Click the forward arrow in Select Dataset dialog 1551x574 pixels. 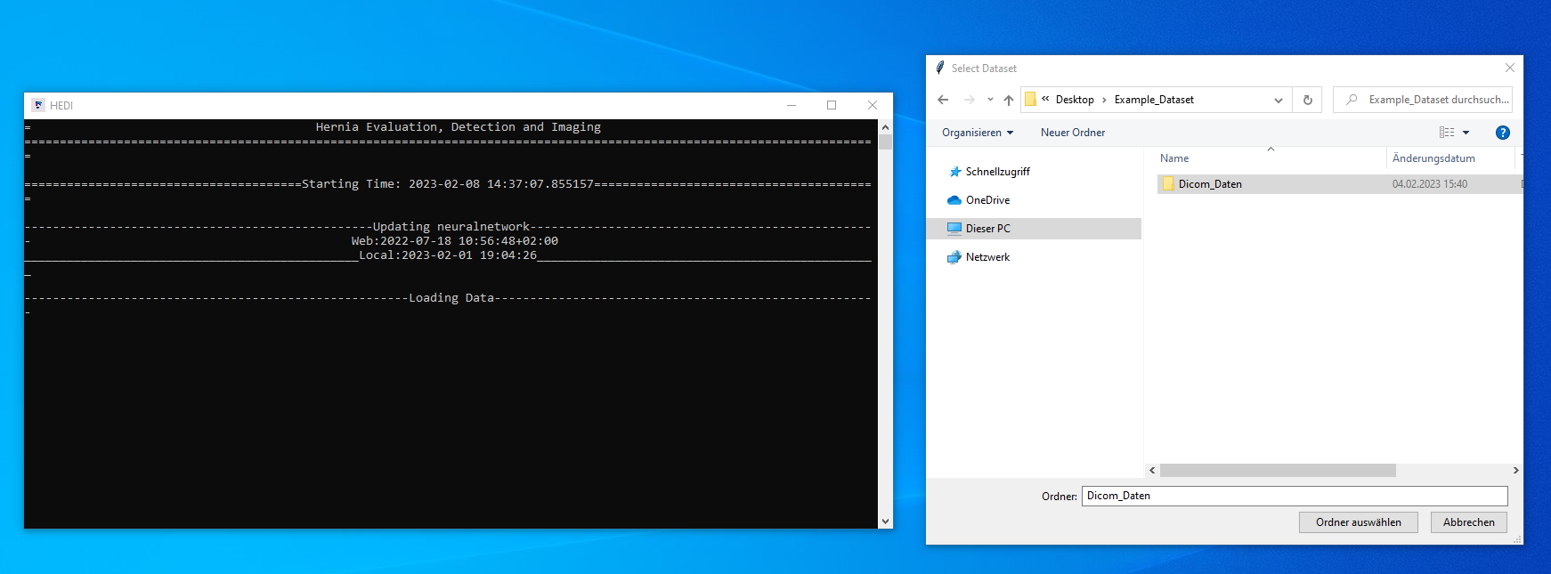pyautogui.click(x=970, y=100)
